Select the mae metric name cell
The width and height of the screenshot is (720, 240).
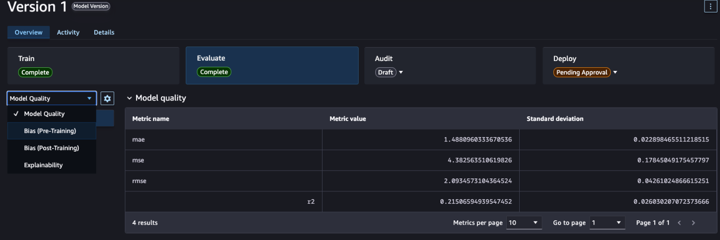[x=224, y=140]
